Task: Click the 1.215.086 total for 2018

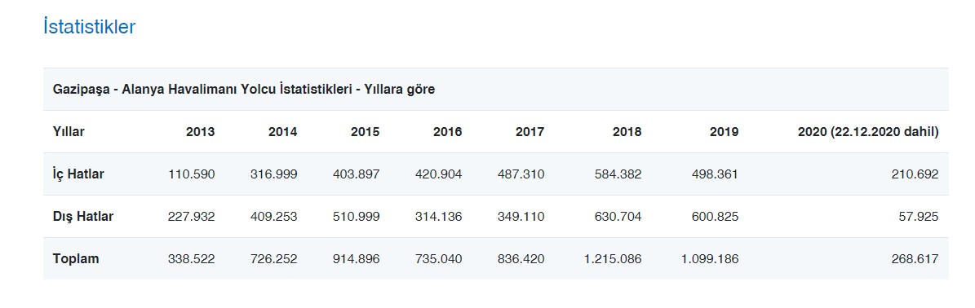Action: (613, 258)
